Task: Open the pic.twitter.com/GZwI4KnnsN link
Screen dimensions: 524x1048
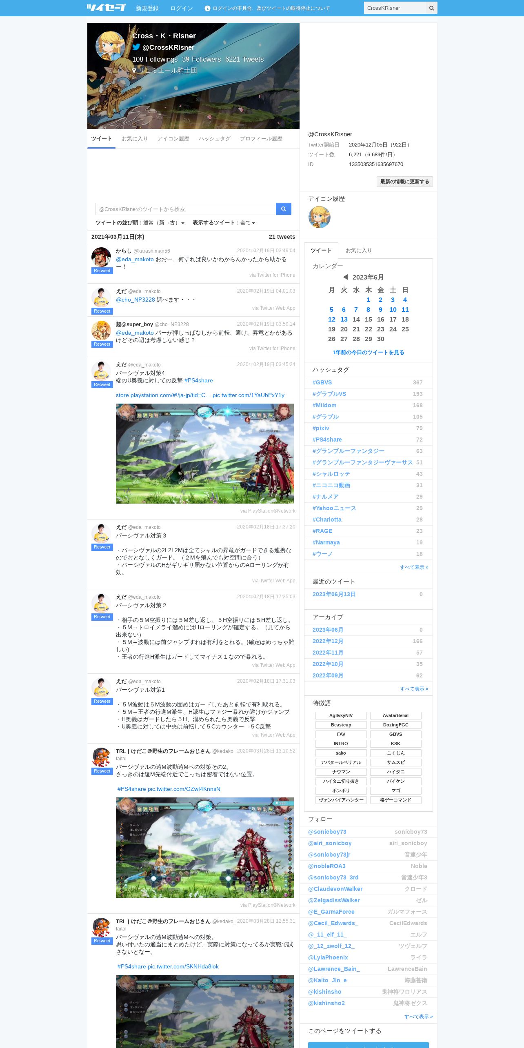Action: click(x=184, y=789)
